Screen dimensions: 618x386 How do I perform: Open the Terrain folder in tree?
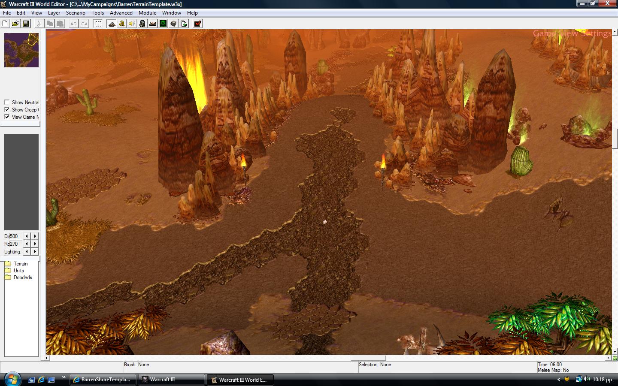(x=16, y=264)
